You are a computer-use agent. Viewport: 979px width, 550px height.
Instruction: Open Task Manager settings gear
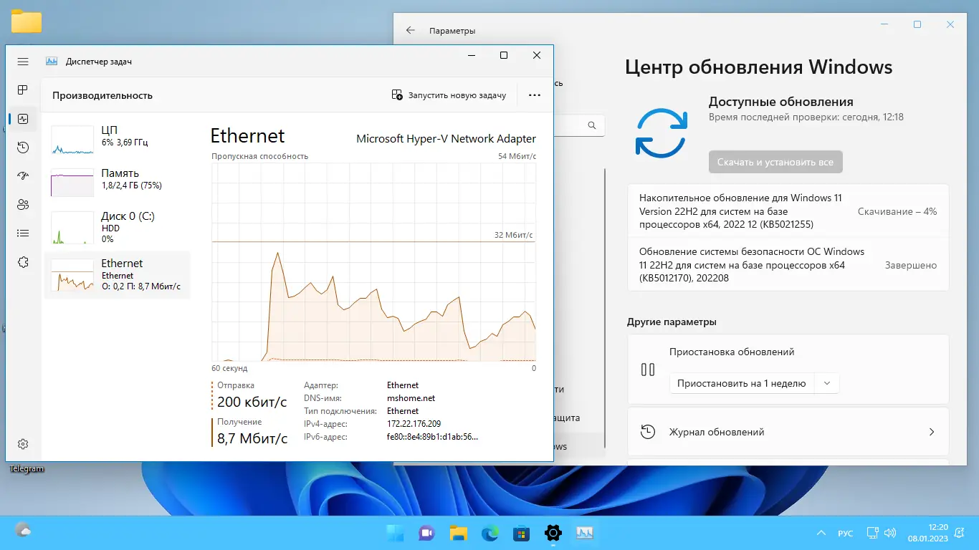point(23,444)
